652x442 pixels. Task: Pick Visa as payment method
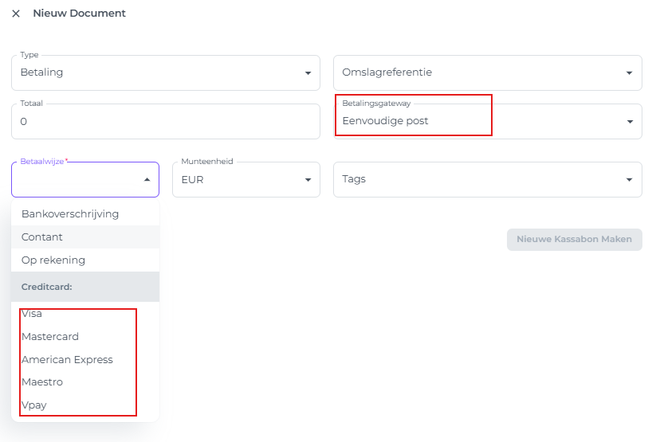click(32, 314)
